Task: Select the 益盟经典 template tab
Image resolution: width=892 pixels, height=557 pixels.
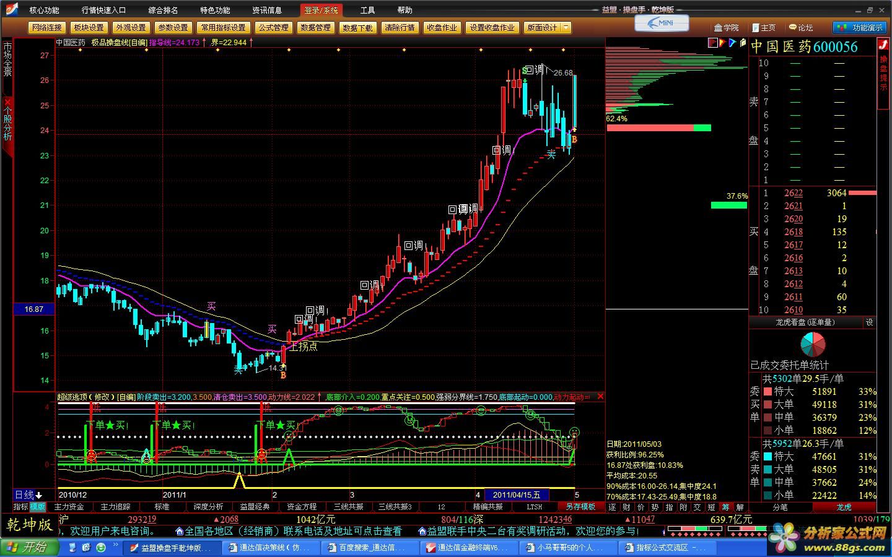Action: click(255, 507)
